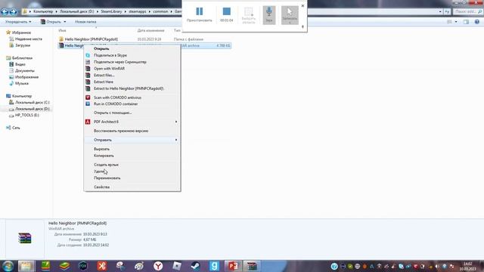Choose Свойства in the context menu

(x=132, y=187)
